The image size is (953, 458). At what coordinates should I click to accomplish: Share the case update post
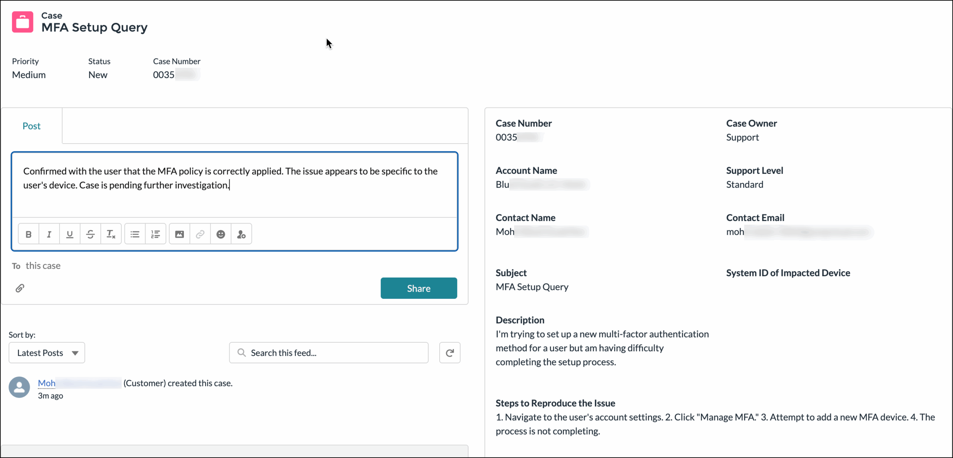pos(418,288)
